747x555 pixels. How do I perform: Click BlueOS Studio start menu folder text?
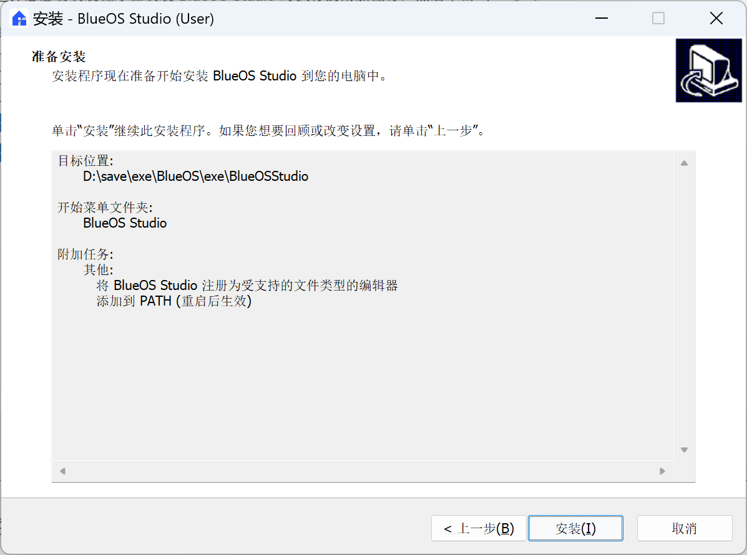125,223
